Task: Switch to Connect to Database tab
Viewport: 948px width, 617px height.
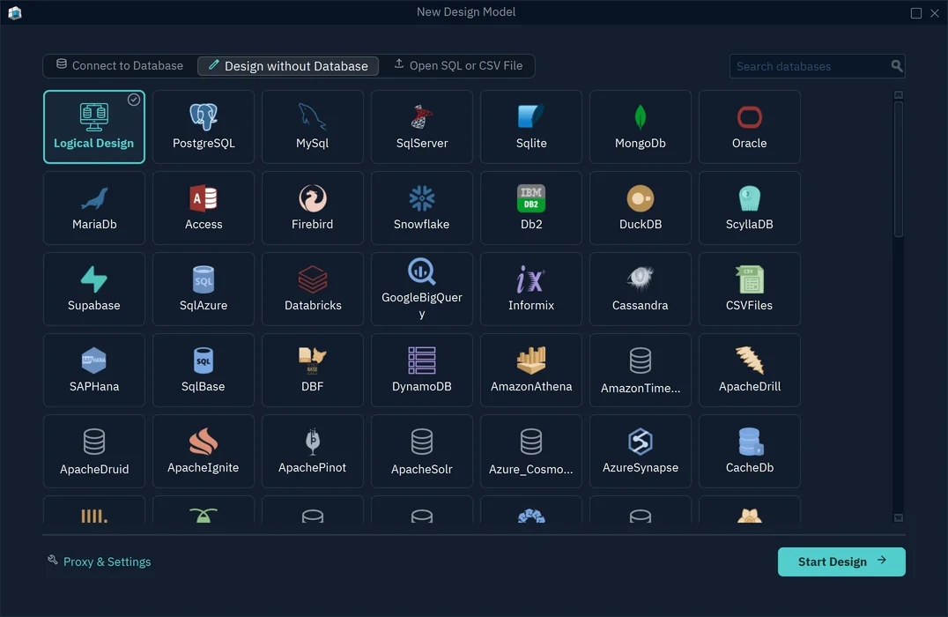Action: point(120,66)
